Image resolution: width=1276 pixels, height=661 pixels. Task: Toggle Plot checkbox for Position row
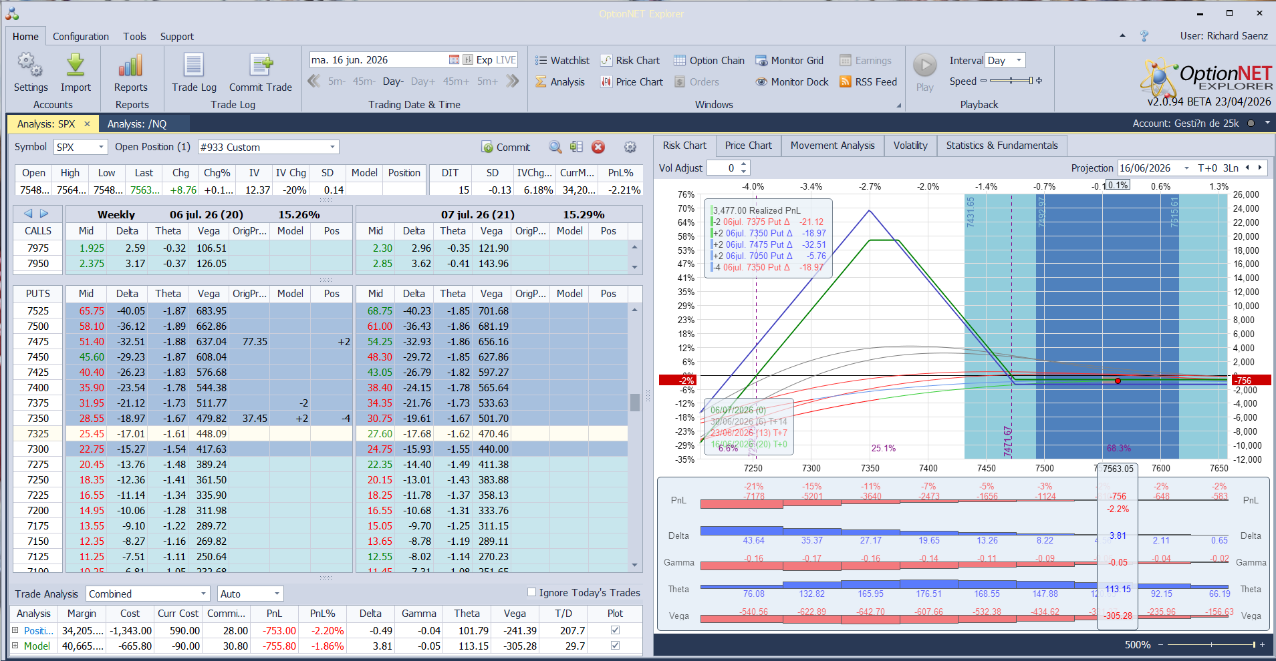(x=615, y=630)
